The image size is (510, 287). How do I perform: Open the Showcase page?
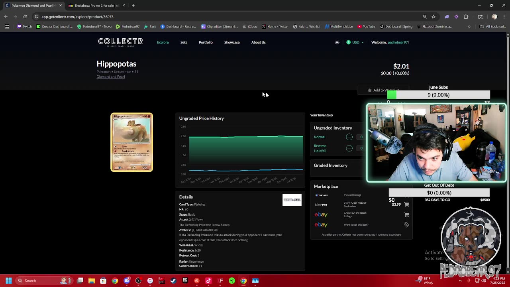tap(232, 42)
